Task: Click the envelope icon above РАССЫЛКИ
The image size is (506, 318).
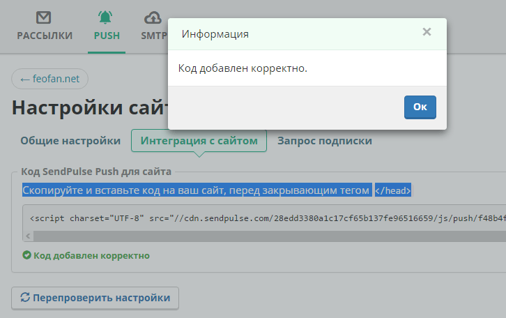Action: click(44, 17)
